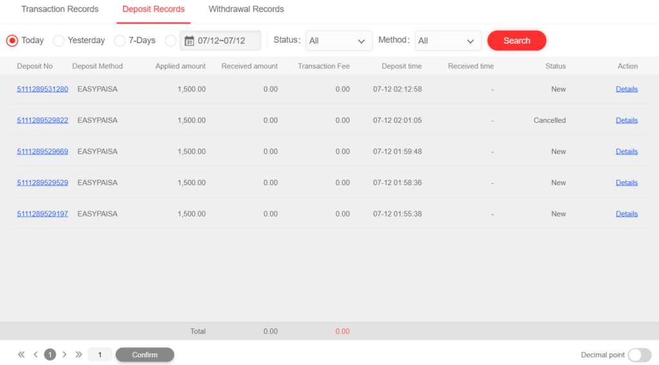Screen dimensions: 659x365
Task: Click the page number input field
Action: click(x=100, y=355)
